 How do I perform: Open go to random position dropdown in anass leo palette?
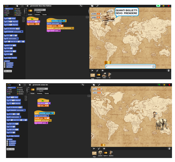tap(20, 117)
